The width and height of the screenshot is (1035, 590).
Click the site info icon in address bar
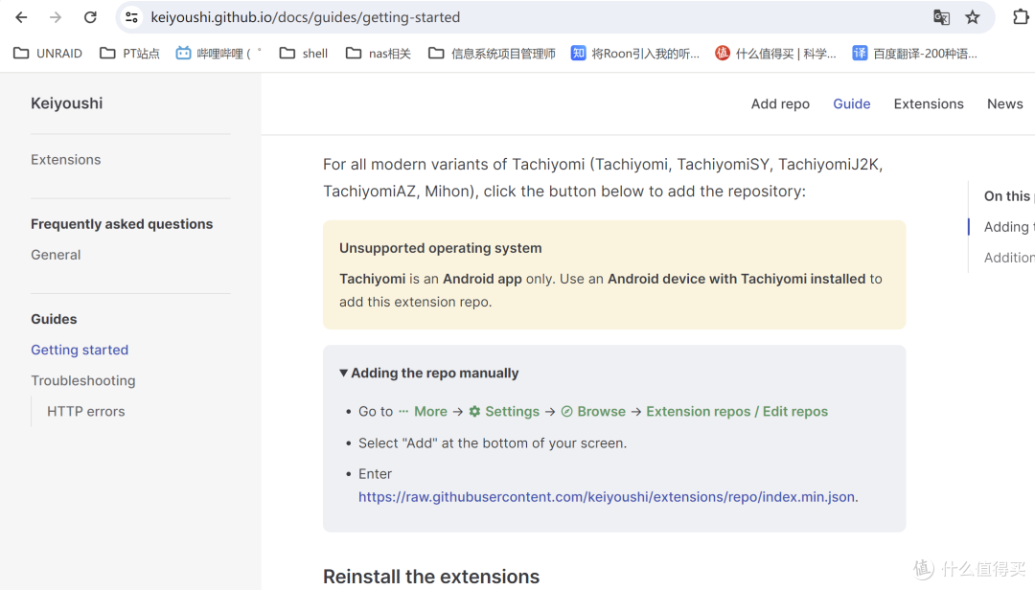pyautogui.click(x=132, y=17)
